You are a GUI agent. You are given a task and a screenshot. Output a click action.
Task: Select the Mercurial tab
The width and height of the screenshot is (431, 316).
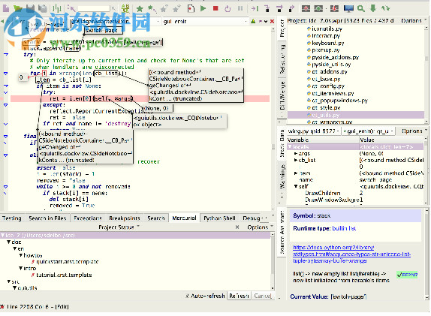coord(184,218)
